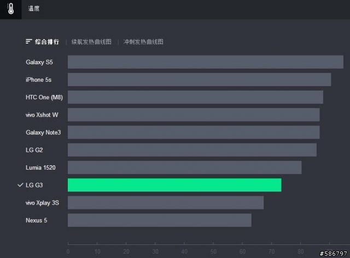Select the vivo Xshot W label
This screenshot has height=258, width=350.
[x=42, y=115]
